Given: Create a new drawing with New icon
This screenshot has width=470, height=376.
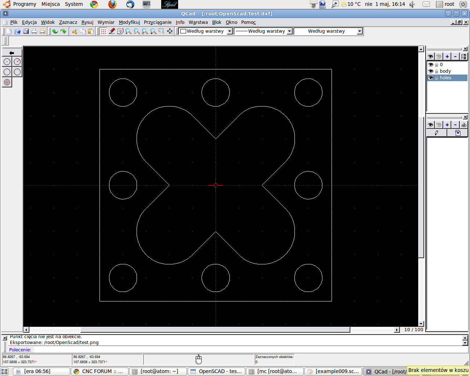Looking at the screenshot, I should [9, 31].
